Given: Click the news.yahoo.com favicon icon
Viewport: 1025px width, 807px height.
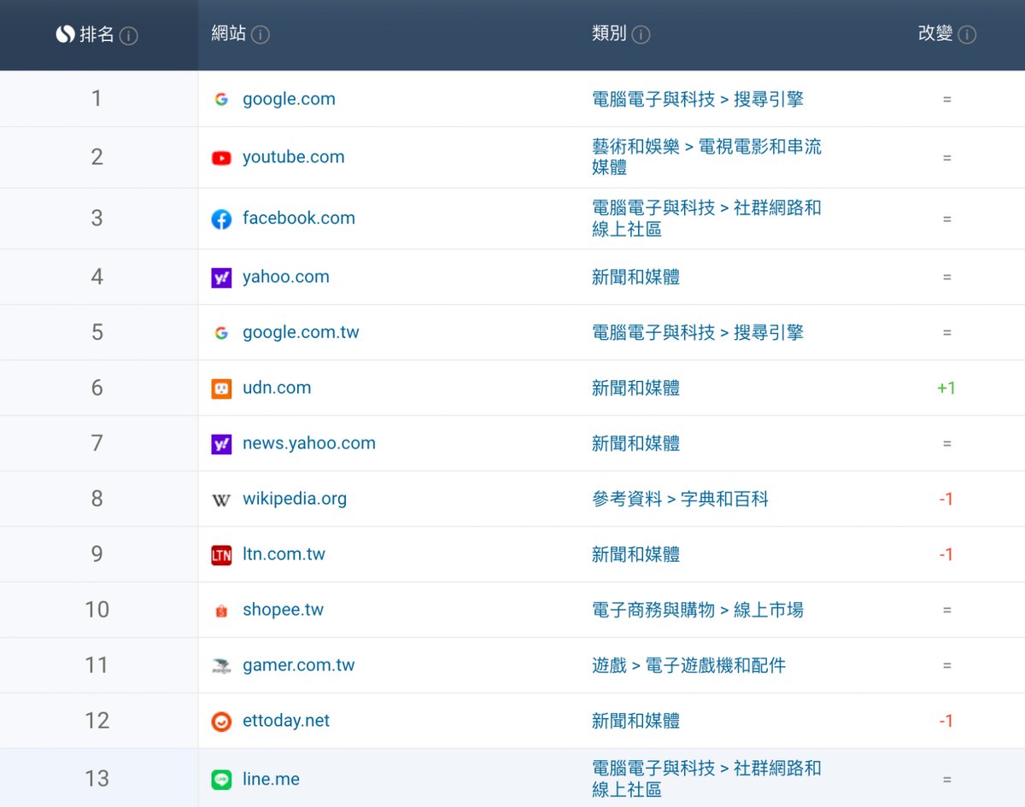Looking at the screenshot, I should pyautogui.click(x=221, y=444).
